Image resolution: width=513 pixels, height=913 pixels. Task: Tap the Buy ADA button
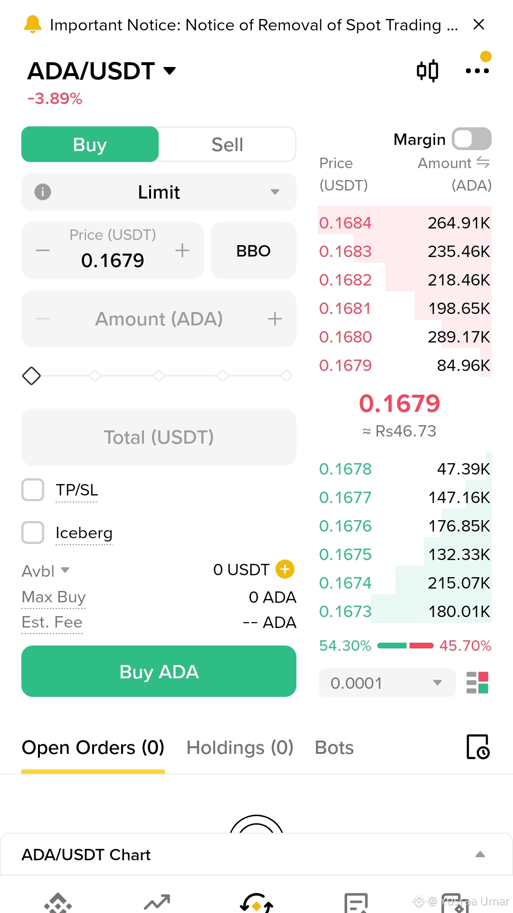click(x=159, y=671)
